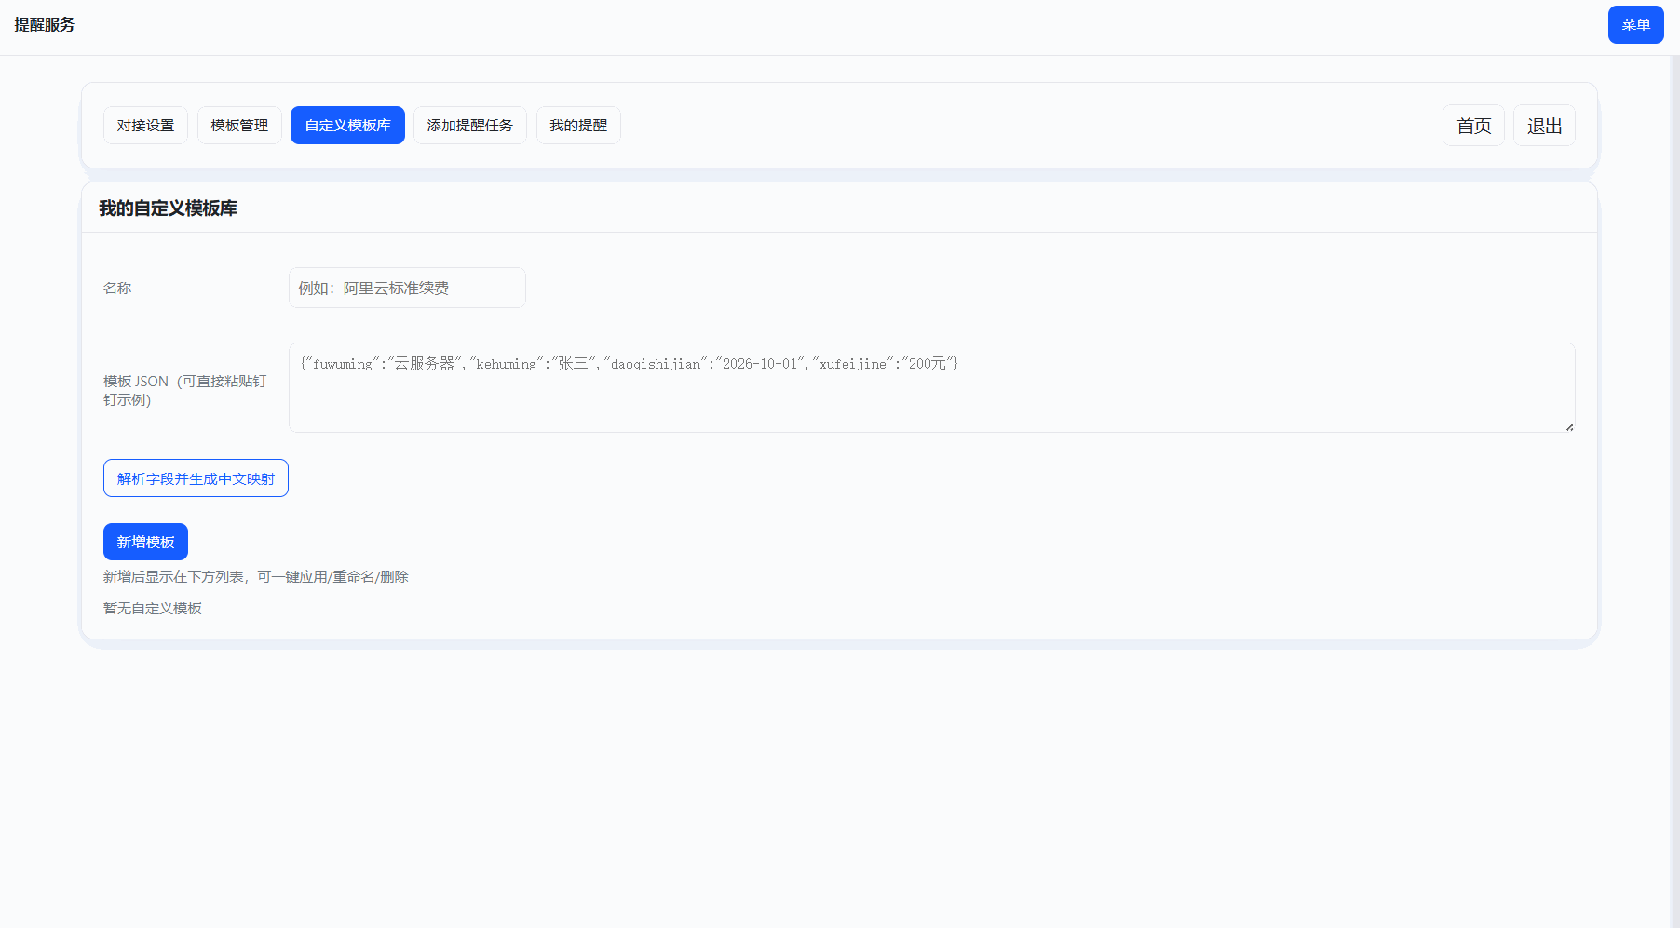Click the 提醒服务 site title
Image resolution: width=1680 pixels, height=928 pixels.
[x=45, y=25]
